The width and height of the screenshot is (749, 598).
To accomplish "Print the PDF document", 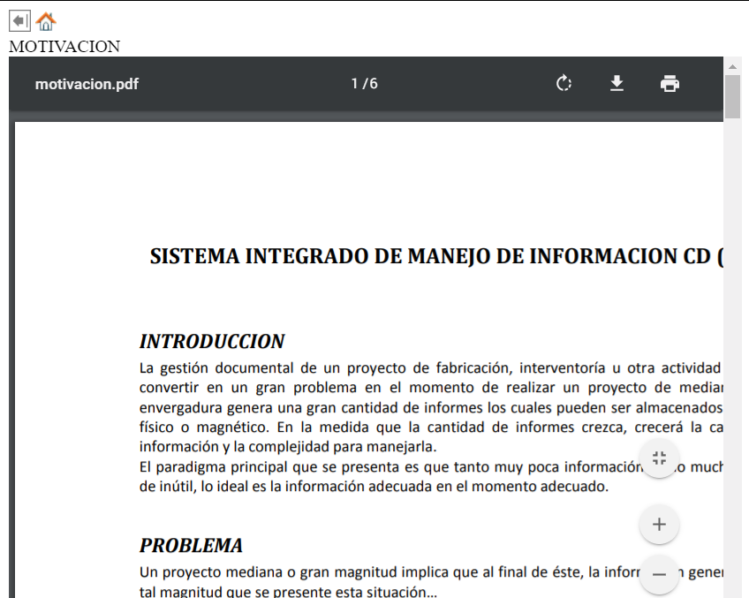I will [670, 84].
